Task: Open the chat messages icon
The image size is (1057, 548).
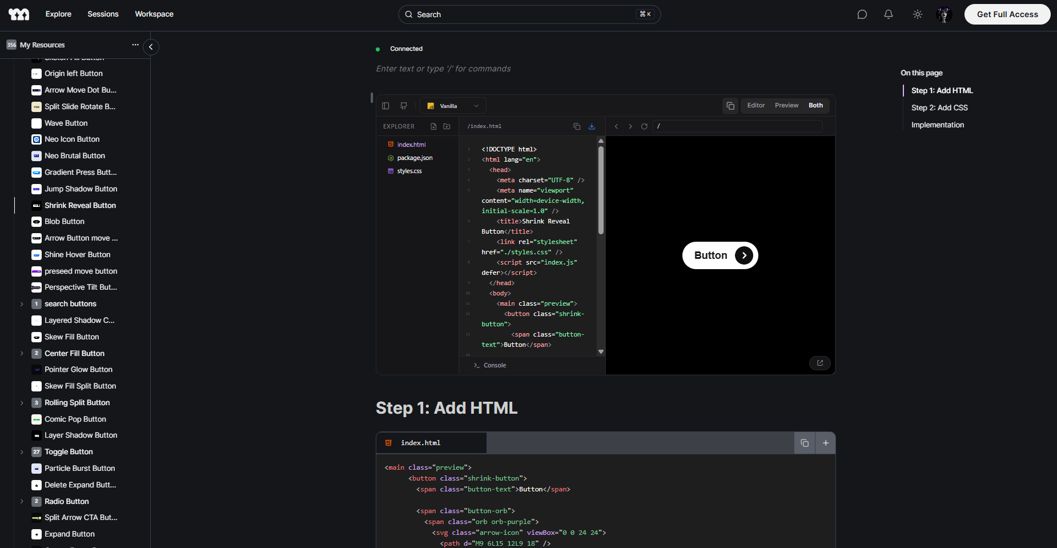Action: [862, 14]
